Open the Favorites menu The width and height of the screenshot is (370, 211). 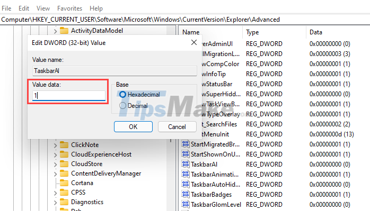point(69,8)
